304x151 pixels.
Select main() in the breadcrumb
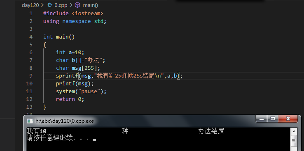tap(90, 5)
